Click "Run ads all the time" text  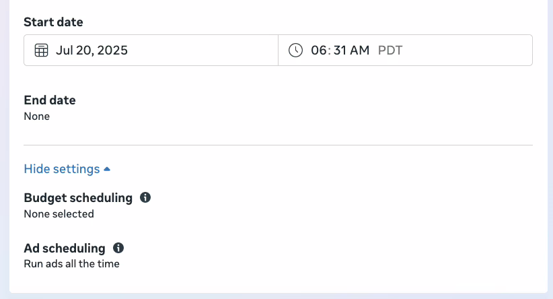[x=71, y=264]
